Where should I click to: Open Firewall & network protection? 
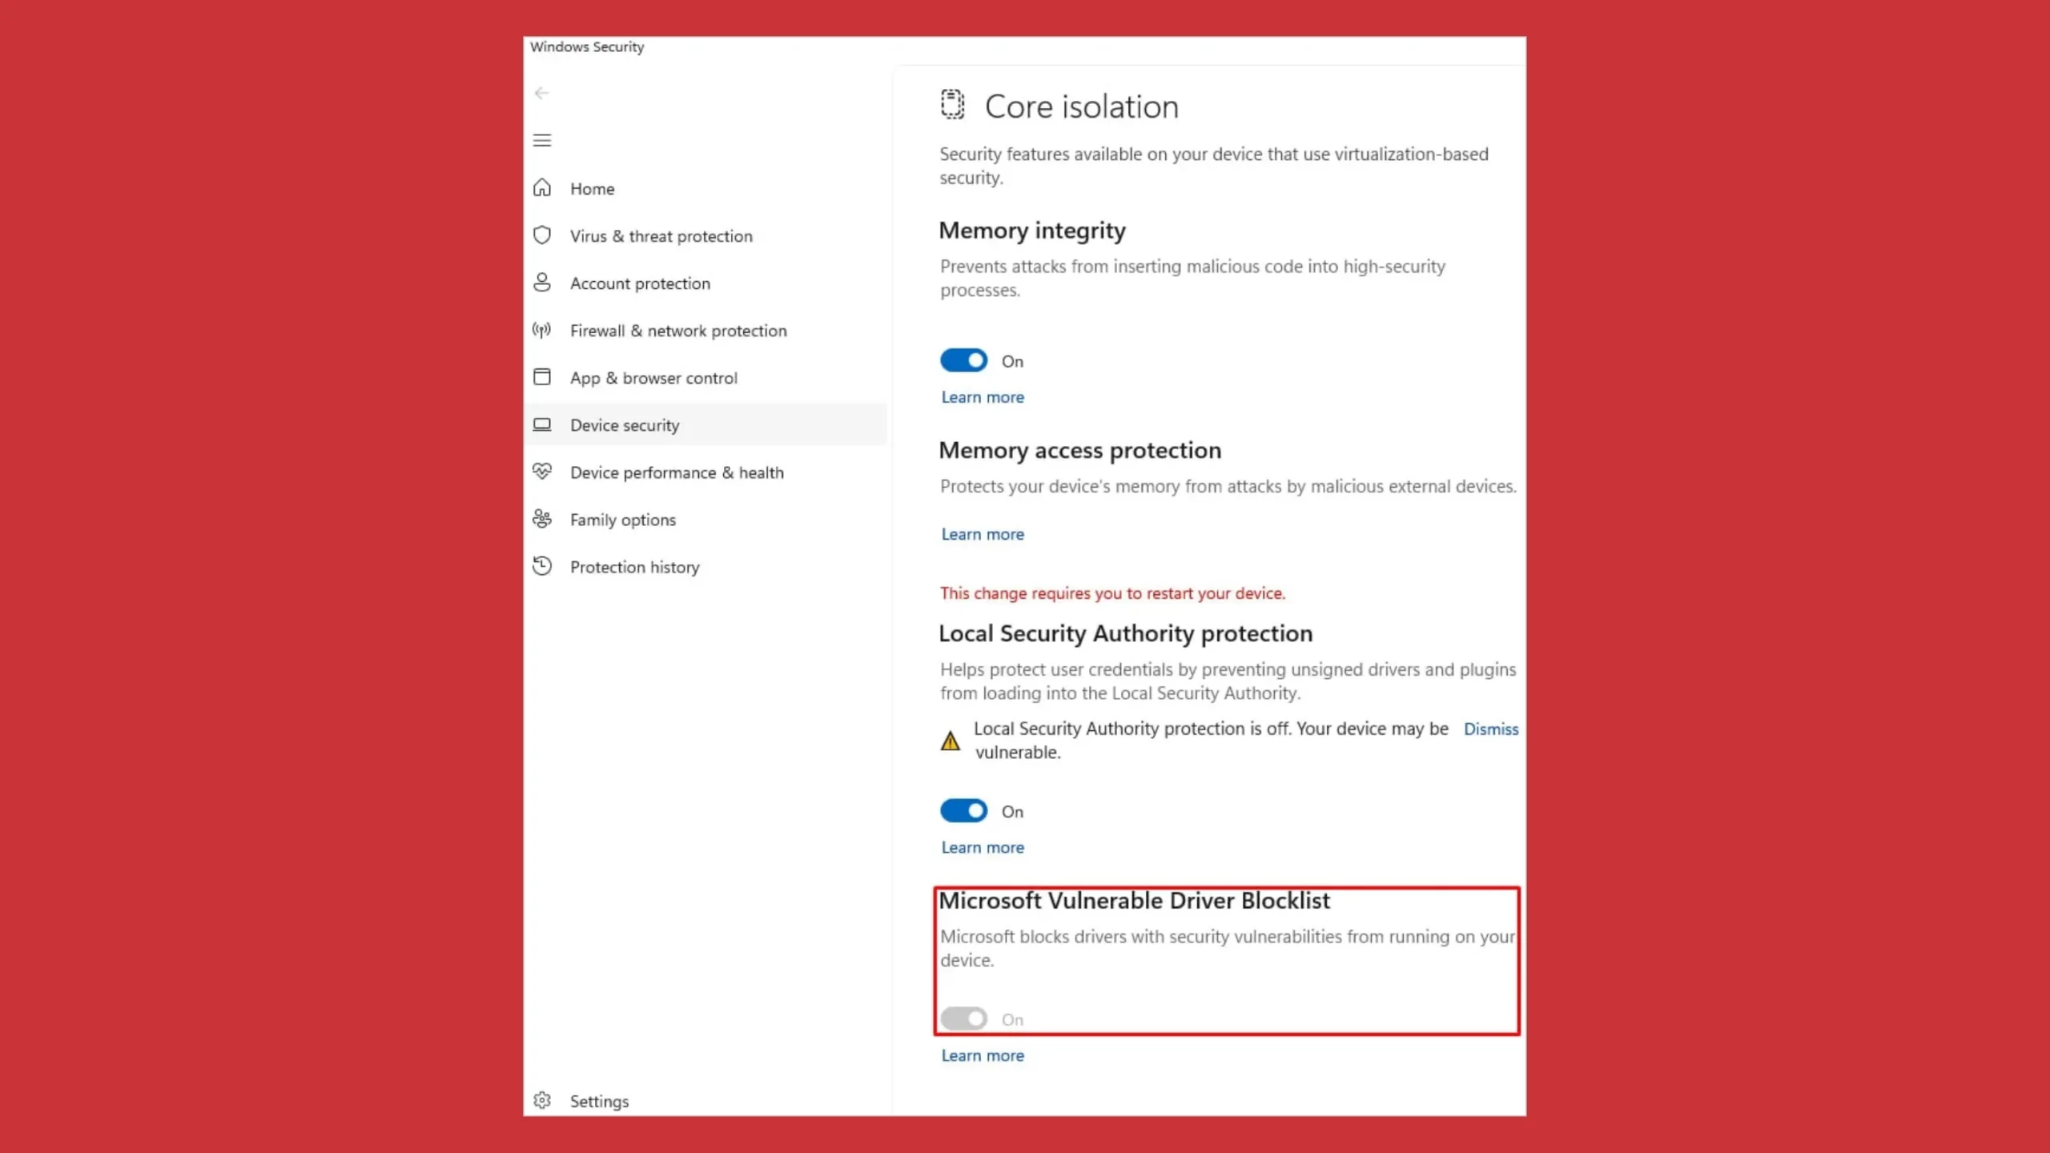(705, 330)
